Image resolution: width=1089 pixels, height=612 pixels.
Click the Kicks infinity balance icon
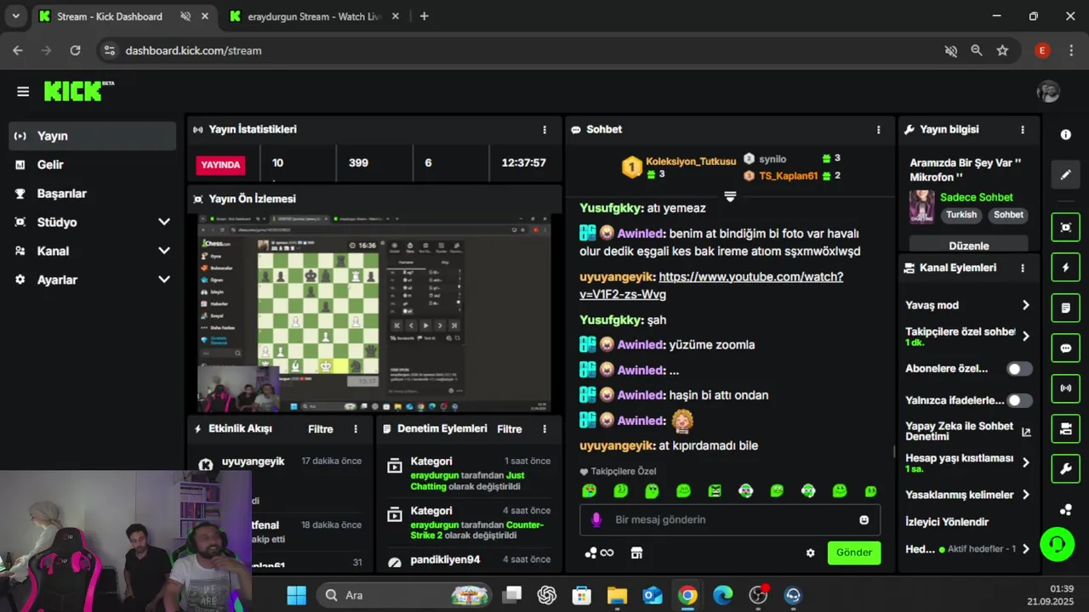(599, 552)
